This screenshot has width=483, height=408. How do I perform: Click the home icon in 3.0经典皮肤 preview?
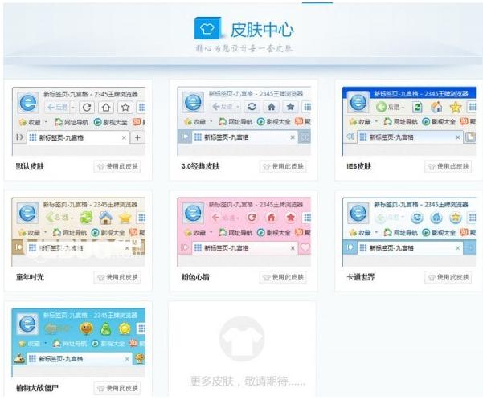coord(271,107)
